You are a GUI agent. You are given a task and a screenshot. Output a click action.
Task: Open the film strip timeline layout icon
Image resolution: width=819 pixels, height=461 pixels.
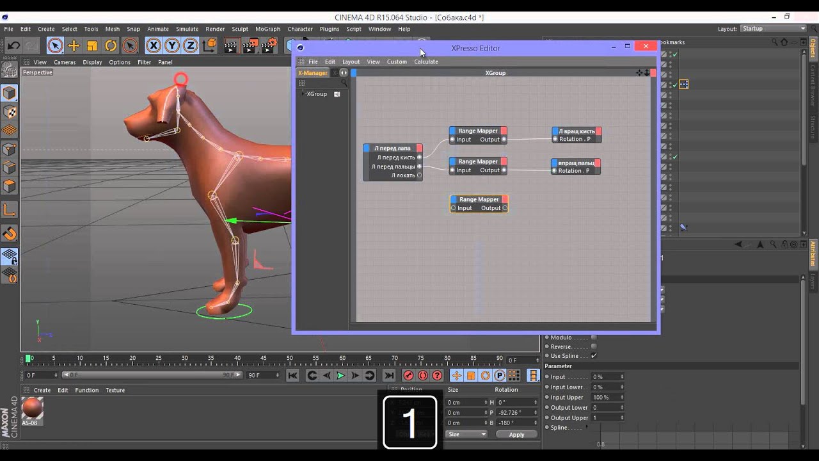click(x=533, y=376)
